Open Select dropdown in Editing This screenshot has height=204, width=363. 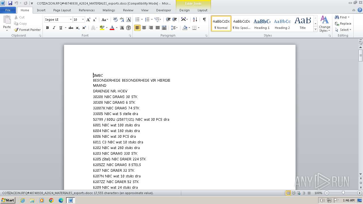[x=343, y=30]
